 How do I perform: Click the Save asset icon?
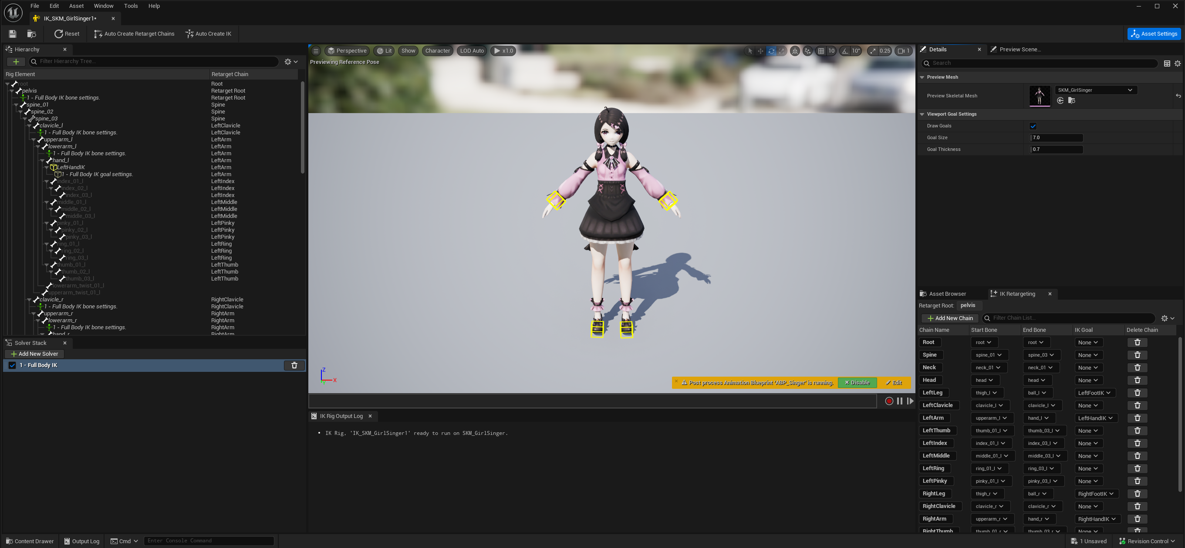pyautogui.click(x=13, y=33)
